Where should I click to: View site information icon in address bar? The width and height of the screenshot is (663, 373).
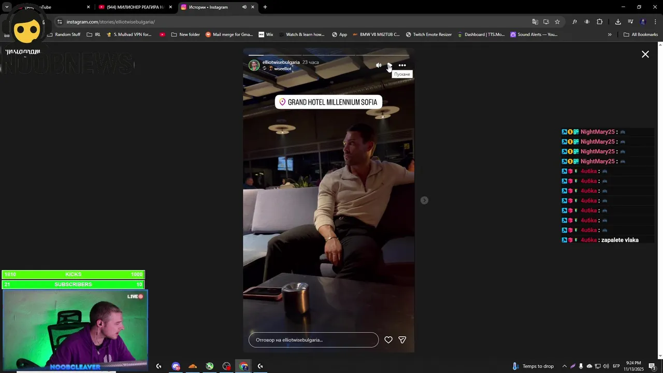coord(60,22)
